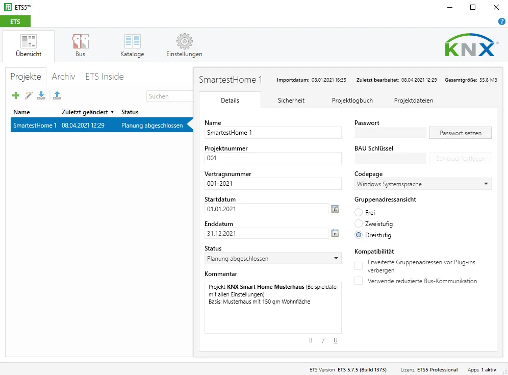Screen dimensions: 508x375
Task: Click the SmartestHome 1 panel heading
Action: point(231,80)
